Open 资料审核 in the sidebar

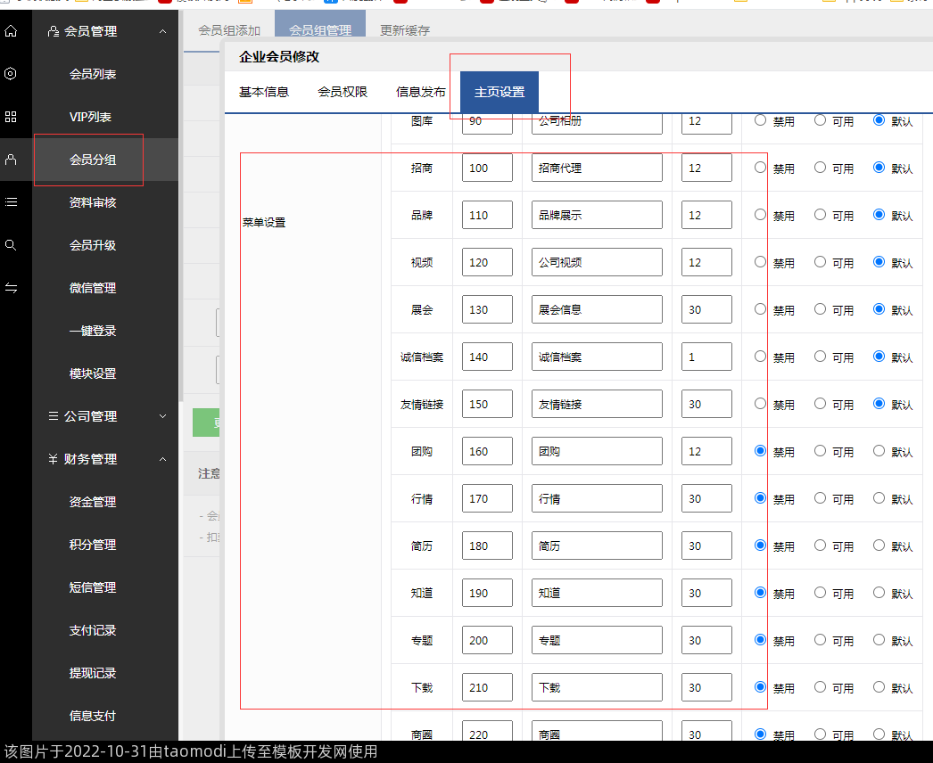click(93, 202)
